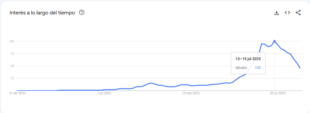Click the tooltip date "13–19 jul 2025"
The height and width of the screenshot is (113, 310).
coord(248,59)
